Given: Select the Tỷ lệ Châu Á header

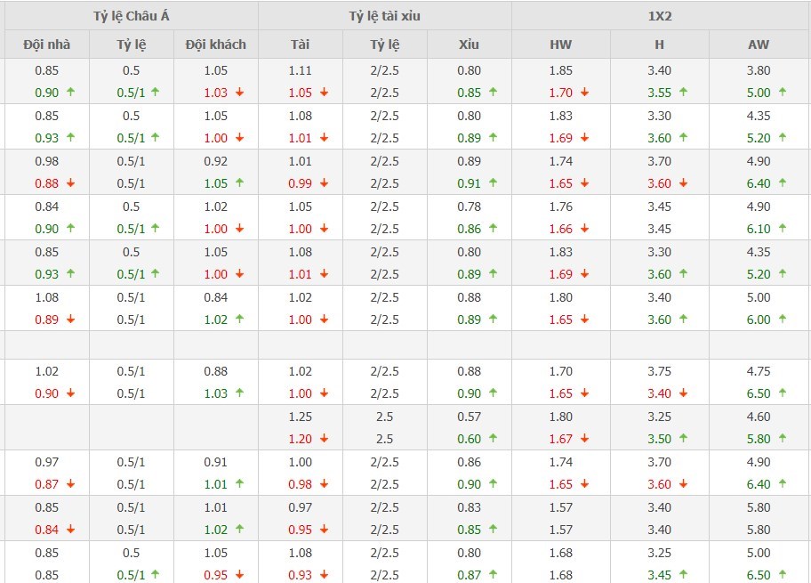Looking at the screenshot, I should [132, 16].
